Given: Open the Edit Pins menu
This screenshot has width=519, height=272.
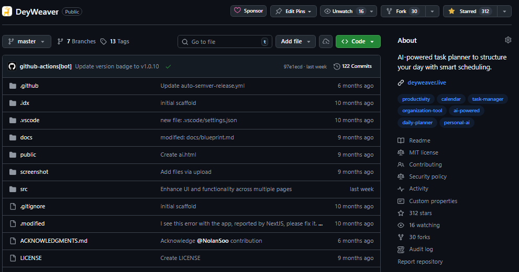Looking at the screenshot, I should [x=293, y=11].
